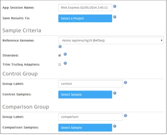Screen dimensions: 167x135
Task: Click the Comparison Samples label
Action: click(21, 127)
